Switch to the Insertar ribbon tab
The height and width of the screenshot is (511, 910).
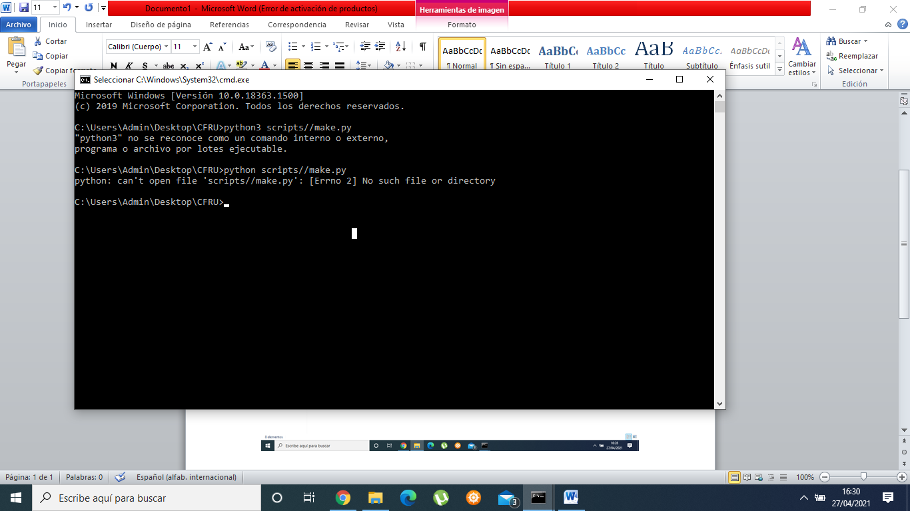click(99, 25)
